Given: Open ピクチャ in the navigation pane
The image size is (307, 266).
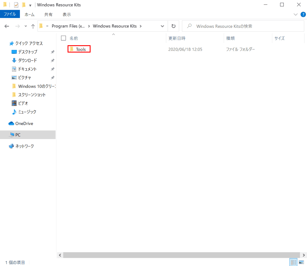Looking at the screenshot, I should coord(25,78).
